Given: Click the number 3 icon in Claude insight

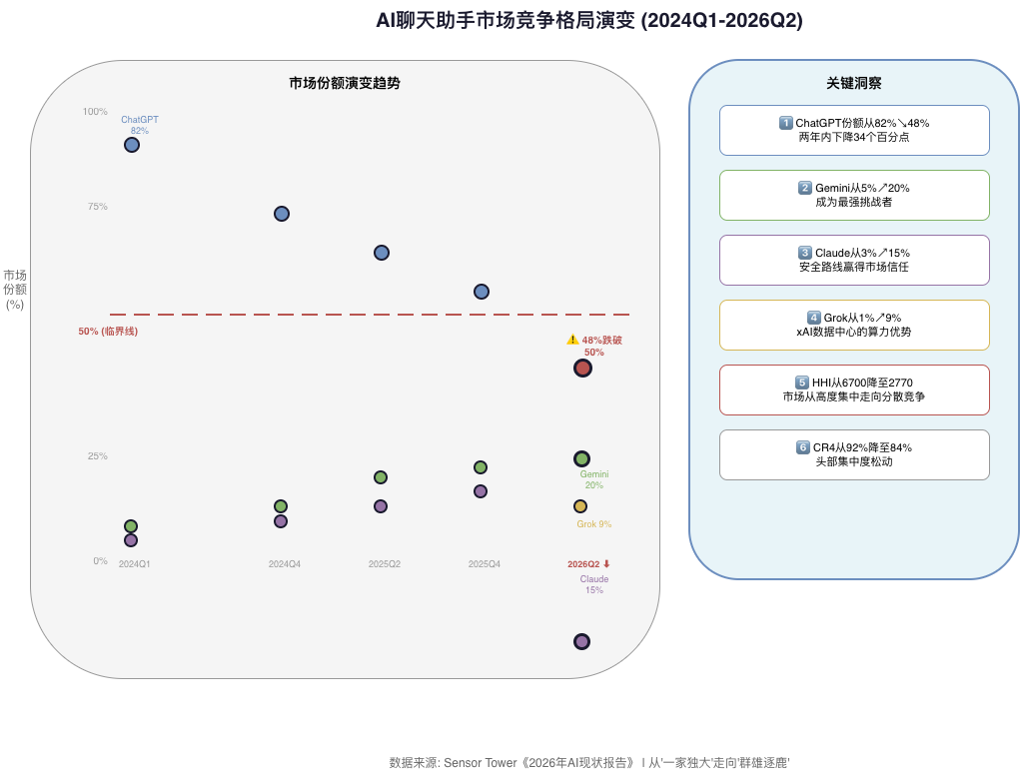Looking at the screenshot, I should coord(805,253).
